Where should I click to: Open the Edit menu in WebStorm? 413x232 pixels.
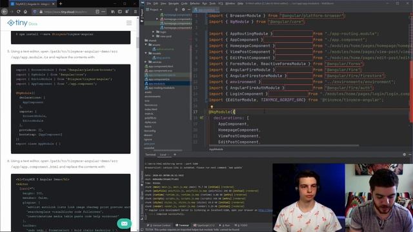click(x=156, y=3)
